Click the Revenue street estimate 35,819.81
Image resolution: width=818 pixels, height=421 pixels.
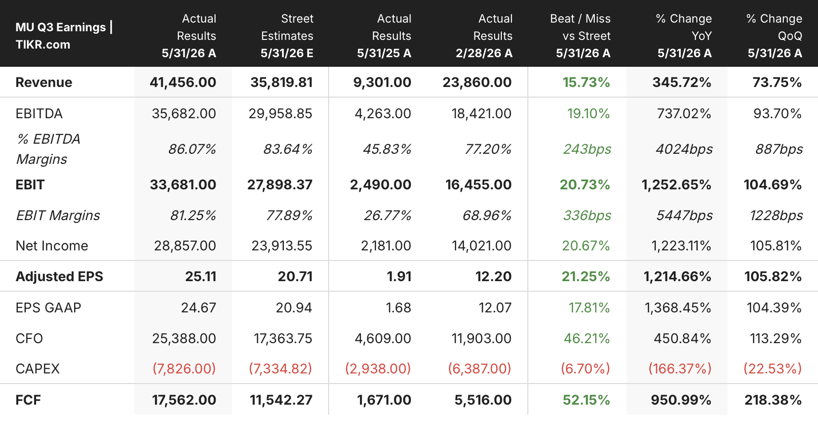(x=281, y=82)
